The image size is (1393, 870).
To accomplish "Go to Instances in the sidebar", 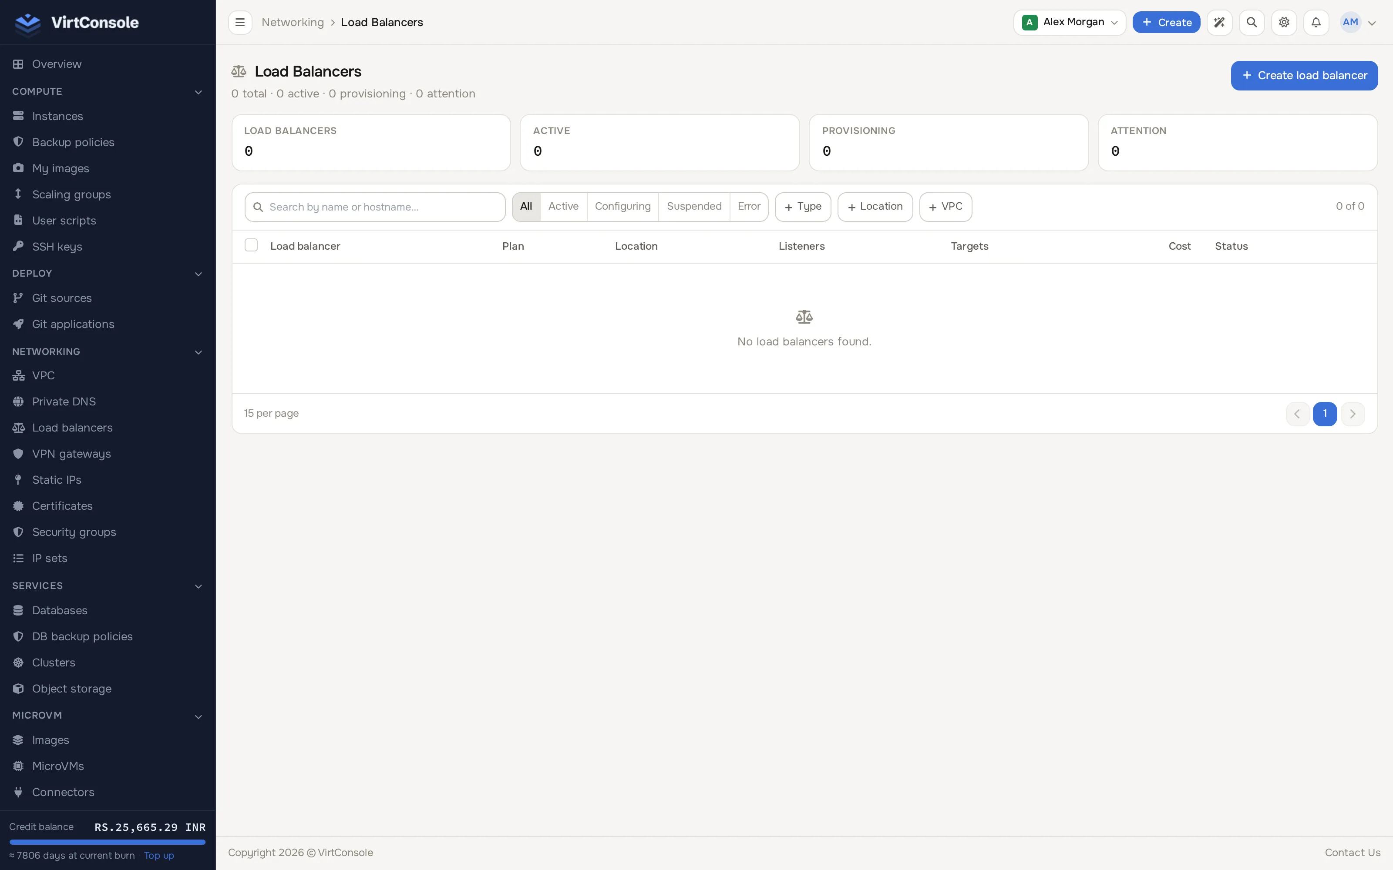I will tap(108, 116).
